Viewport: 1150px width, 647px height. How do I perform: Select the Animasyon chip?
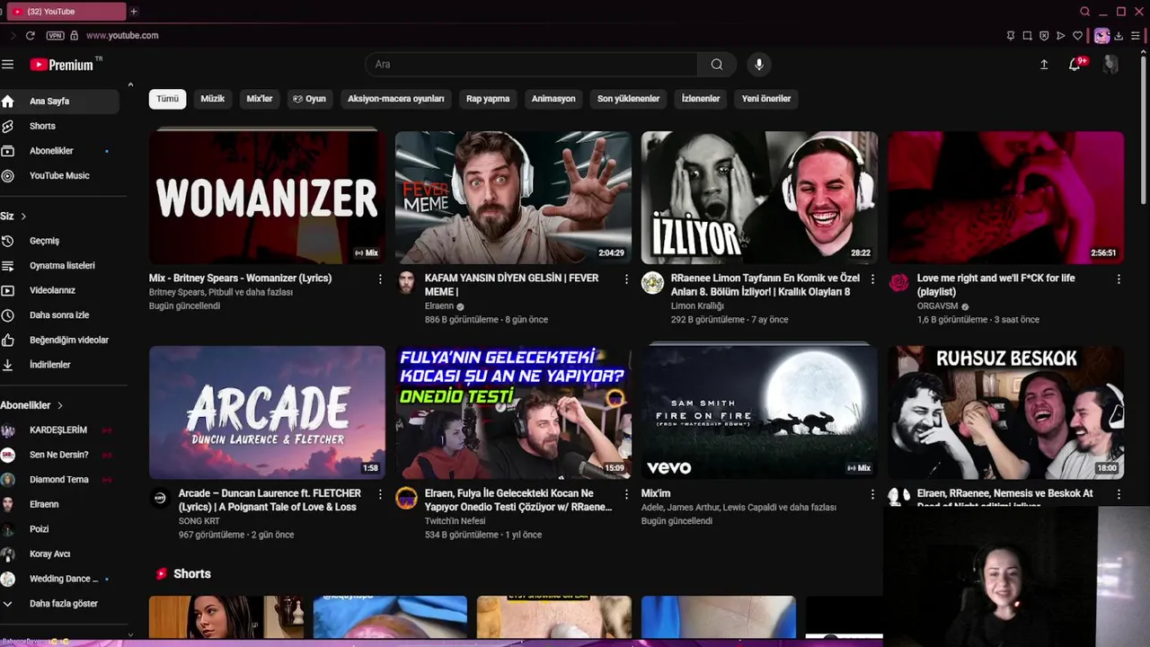[553, 99]
